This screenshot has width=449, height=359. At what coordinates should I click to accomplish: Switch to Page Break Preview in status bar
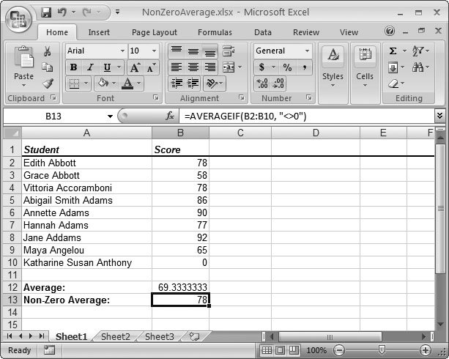[293, 350]
